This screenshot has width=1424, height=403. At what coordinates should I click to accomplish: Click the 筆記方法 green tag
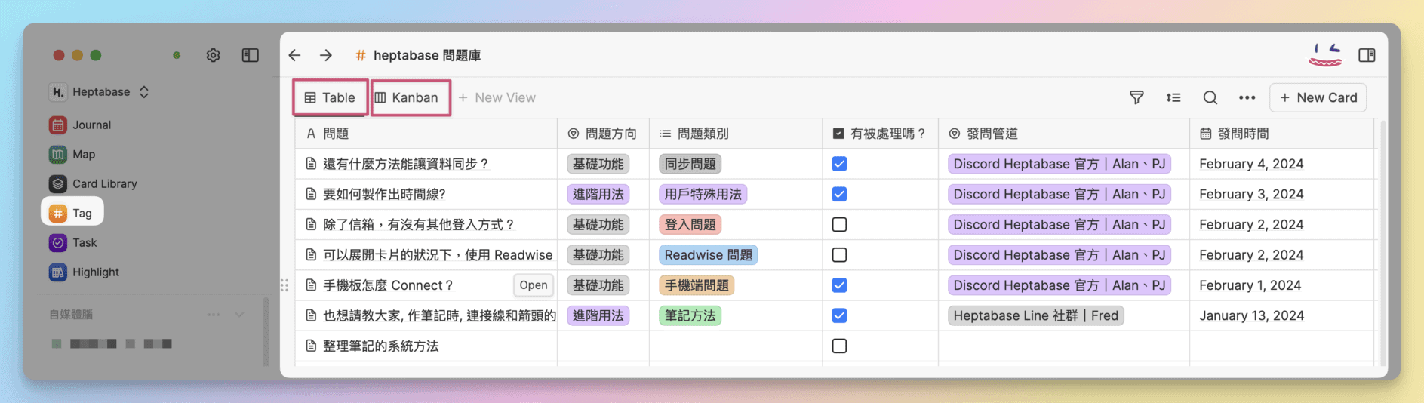click(690, 315)
